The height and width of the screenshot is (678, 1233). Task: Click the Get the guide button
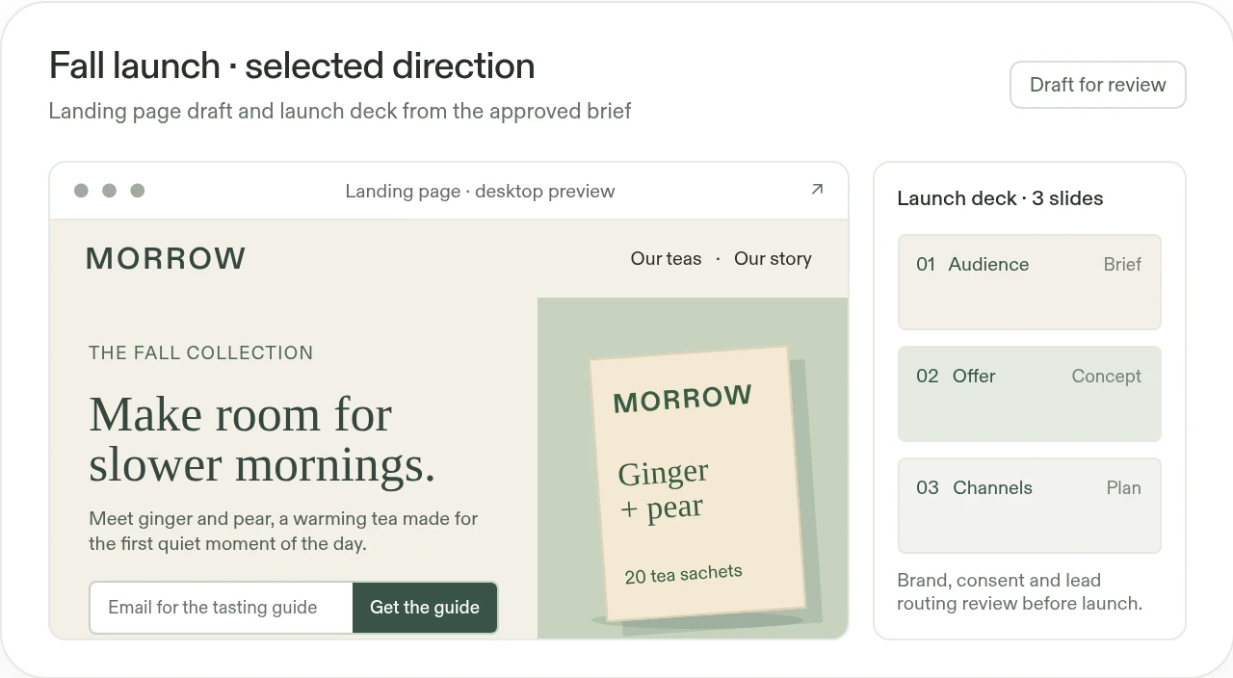pyautogui.click(x=425, y=608)
